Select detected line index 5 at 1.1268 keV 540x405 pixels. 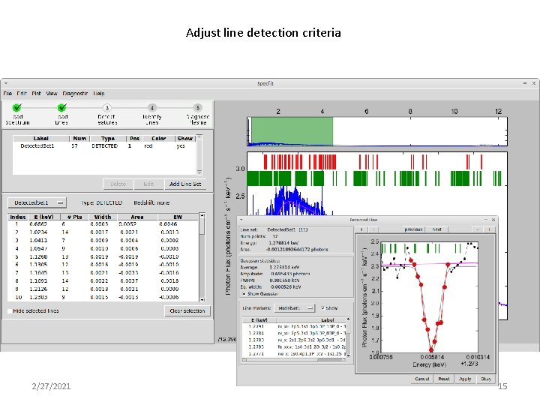click(x=103, y=256)
